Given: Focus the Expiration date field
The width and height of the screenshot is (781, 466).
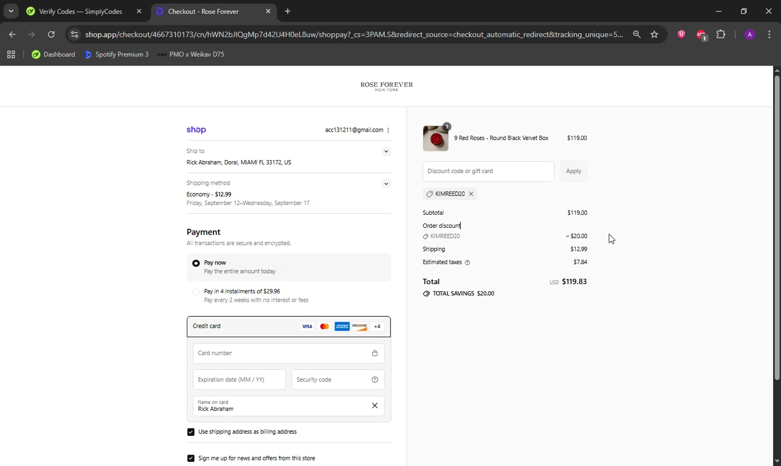Looking at the screenshot, I should 239,380.
